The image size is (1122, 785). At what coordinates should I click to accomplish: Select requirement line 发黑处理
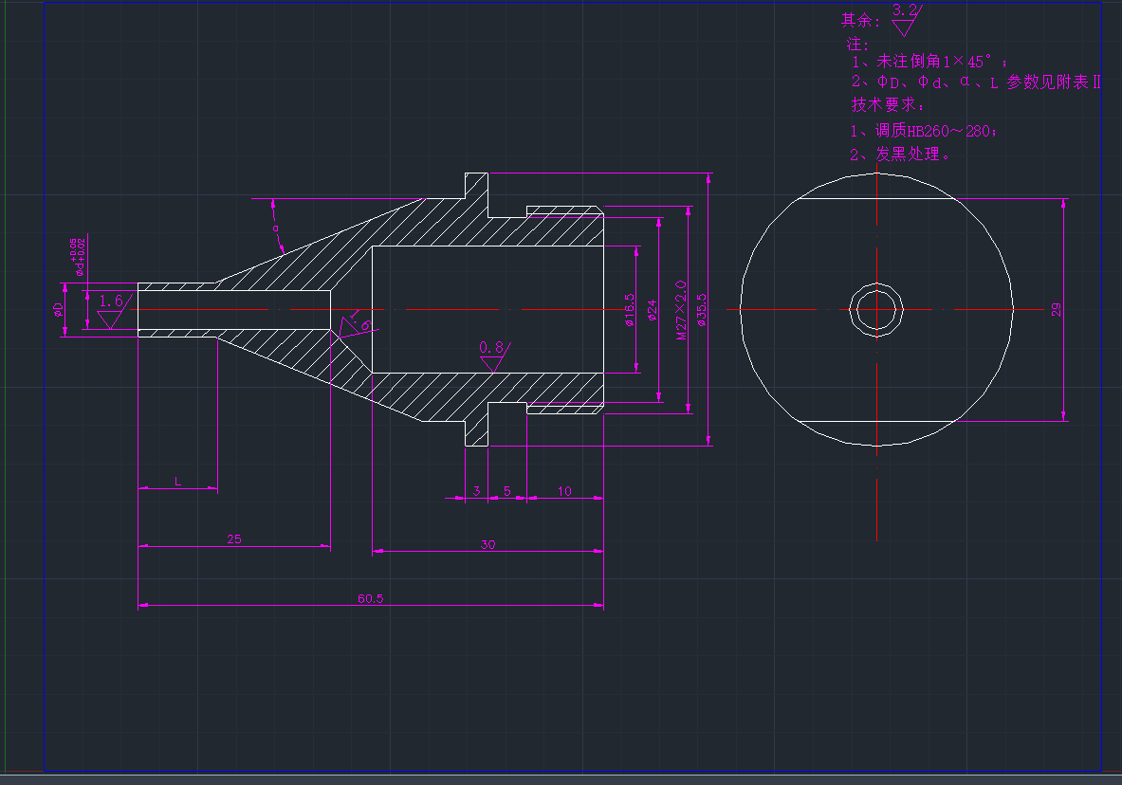point(900,154)
